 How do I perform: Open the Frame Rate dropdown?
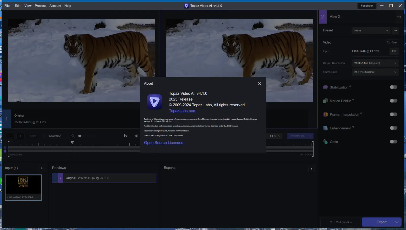(375, 72)
